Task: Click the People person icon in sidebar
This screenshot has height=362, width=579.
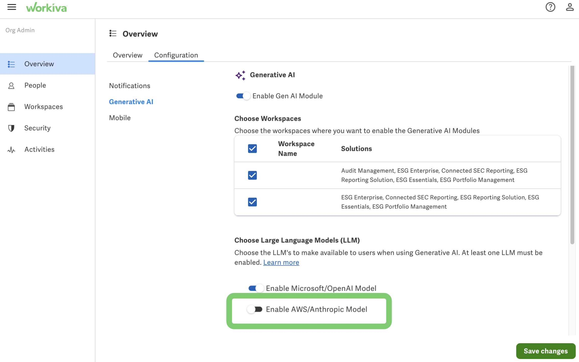Action: [11, 86]
